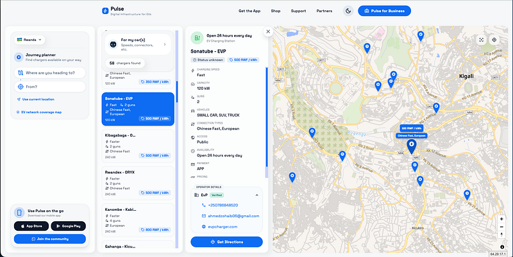
Task: Click '58 chargers found' counter
Action: pyautogui.click(x=125, y=63)
